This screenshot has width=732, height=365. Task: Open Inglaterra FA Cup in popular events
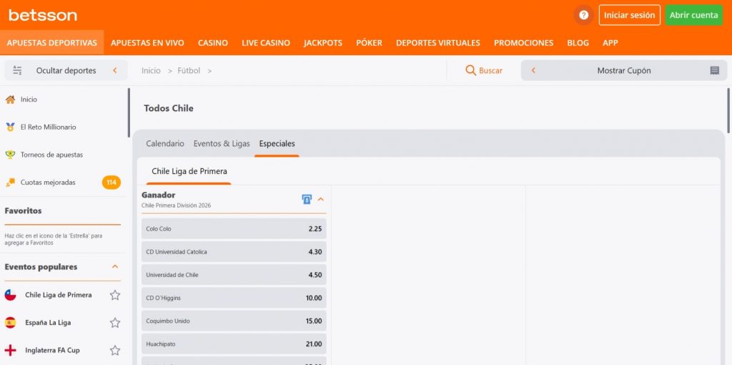52,350
